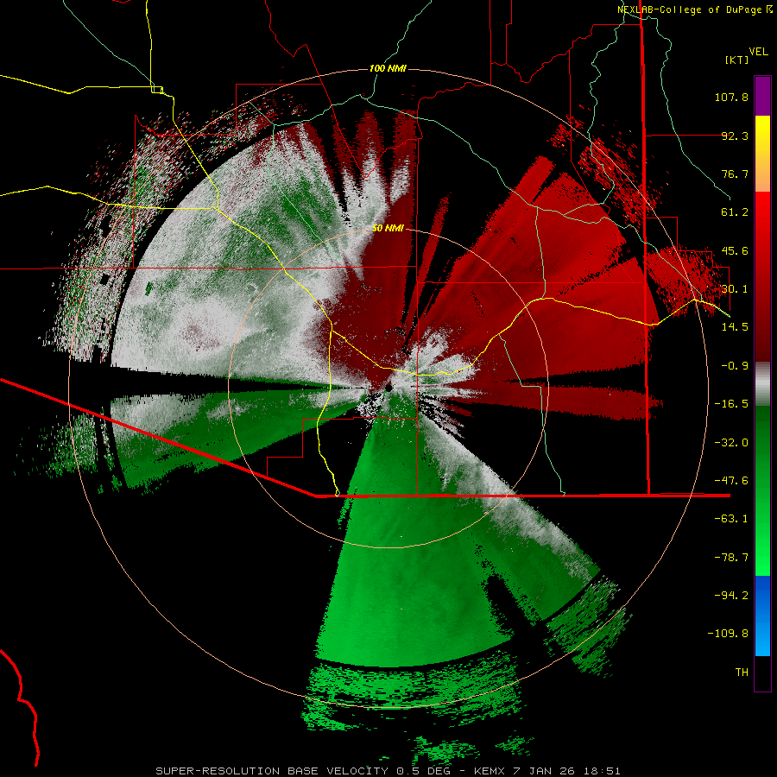Click the TH legend label

click(742, 673)
